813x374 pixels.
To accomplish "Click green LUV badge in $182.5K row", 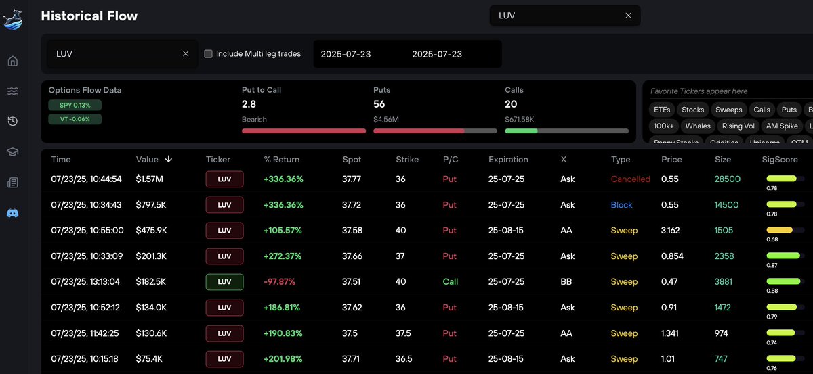I will click(224, 282).
